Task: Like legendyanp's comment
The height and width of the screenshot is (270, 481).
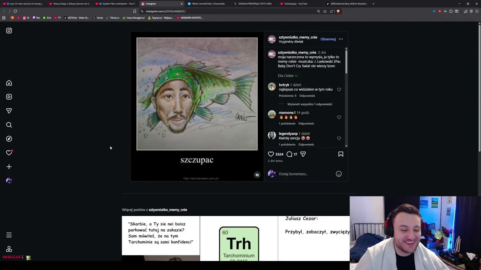Action: [x=339, y=138]
